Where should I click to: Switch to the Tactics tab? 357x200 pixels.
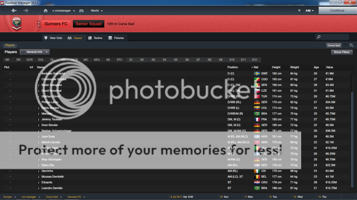[x=95, y=38]
